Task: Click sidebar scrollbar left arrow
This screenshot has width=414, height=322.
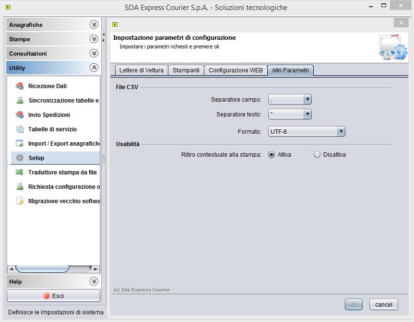Action: [x=11, y=269]
